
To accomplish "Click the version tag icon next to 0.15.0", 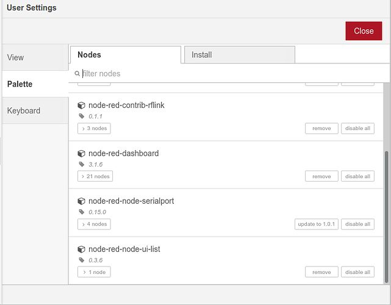I will [x=82, y=212].
